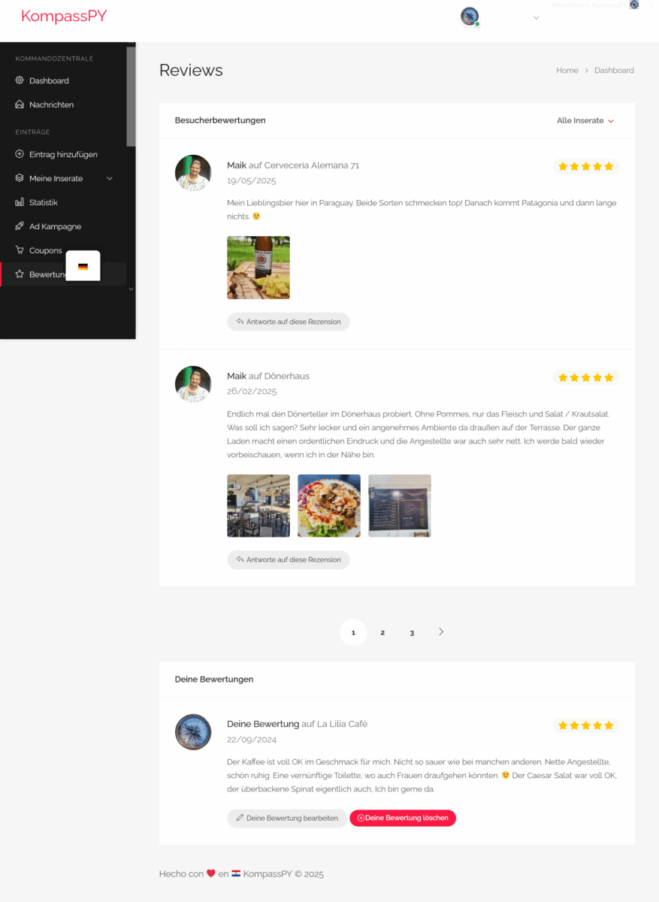
Task: Open the beer bottle photo thumbnail
Action: click(x=258, y=268)
